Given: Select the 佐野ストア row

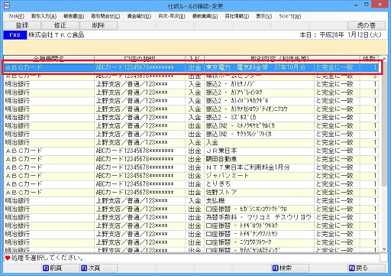Looking at the screenshot, I should coord(191,193).
